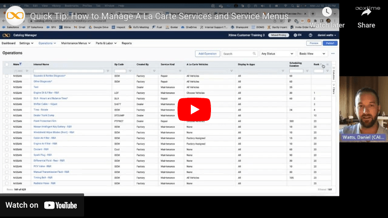Open the three-dot more options menu
The image size is (388, 218).
pos(333,54)
